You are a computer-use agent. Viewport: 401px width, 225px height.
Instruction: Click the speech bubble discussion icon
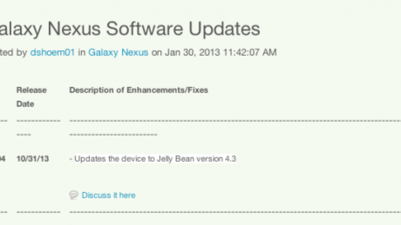point(73,195)
